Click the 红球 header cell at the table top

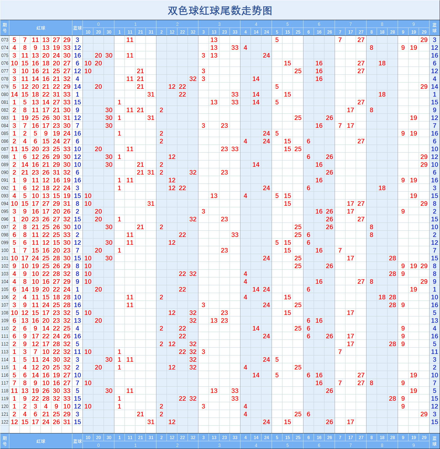click(41, 28)
